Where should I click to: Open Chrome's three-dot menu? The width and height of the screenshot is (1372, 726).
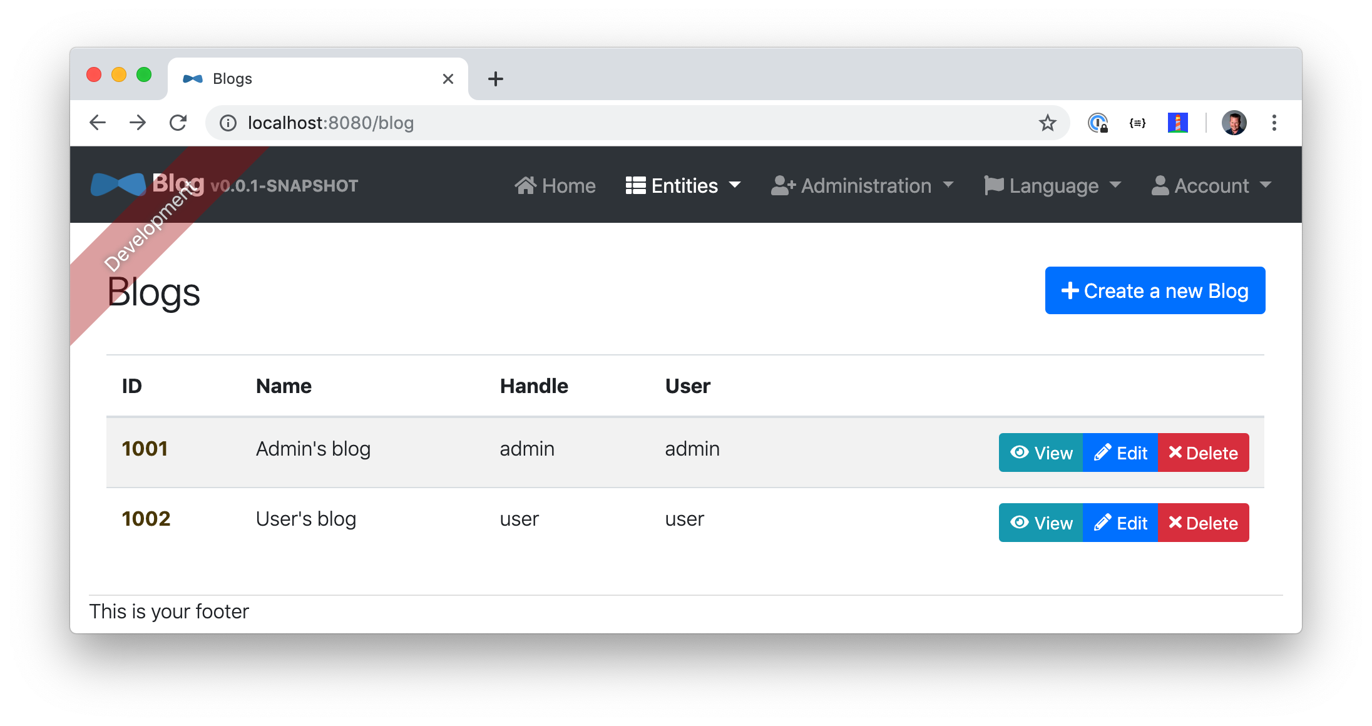(1274, 123)
